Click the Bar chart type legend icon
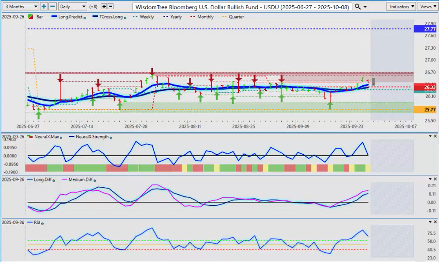Viewport: 439px width, 262px height. coord(30,17)
